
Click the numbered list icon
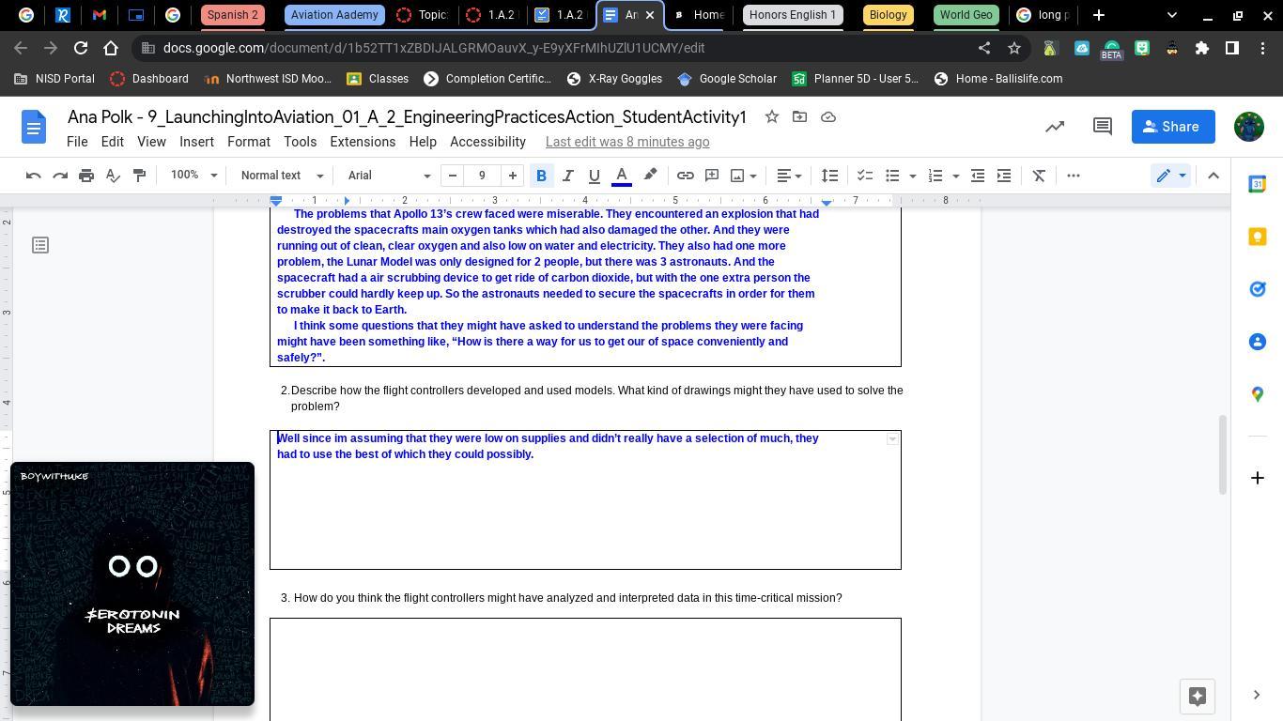tap(935, 176)
